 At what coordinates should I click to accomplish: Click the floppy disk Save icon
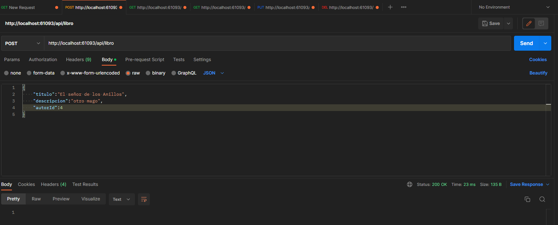point(485,23)
